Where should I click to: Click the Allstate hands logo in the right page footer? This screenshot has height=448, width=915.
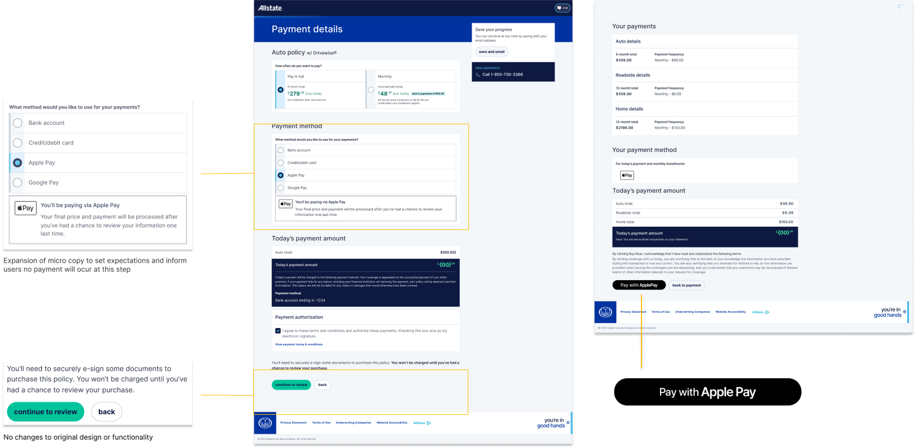pos(605,312)
